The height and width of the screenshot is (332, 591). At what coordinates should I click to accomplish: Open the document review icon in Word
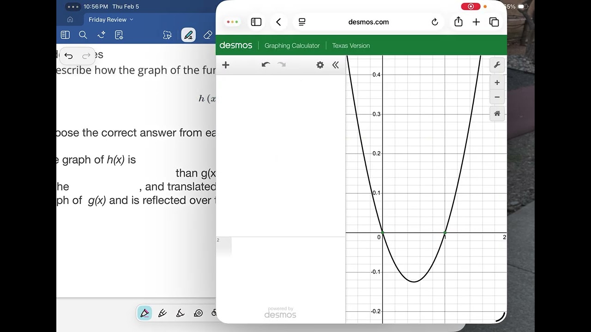[119, 35]
